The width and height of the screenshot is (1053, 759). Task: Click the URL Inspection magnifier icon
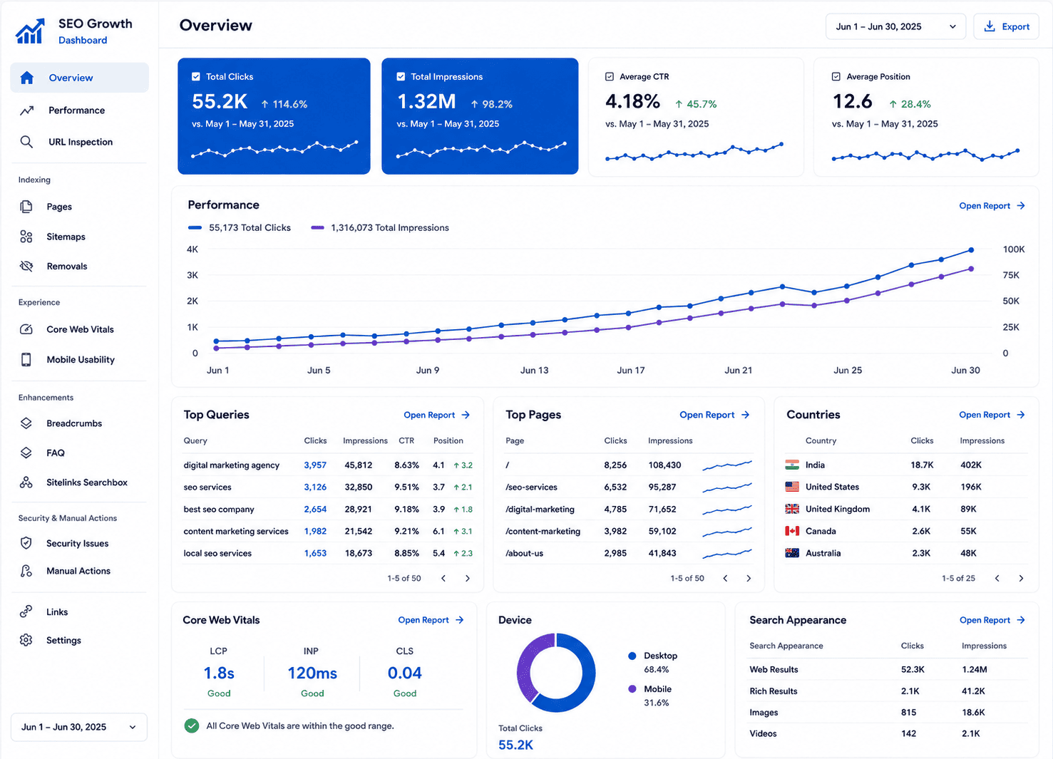click(x=26, y=142)
